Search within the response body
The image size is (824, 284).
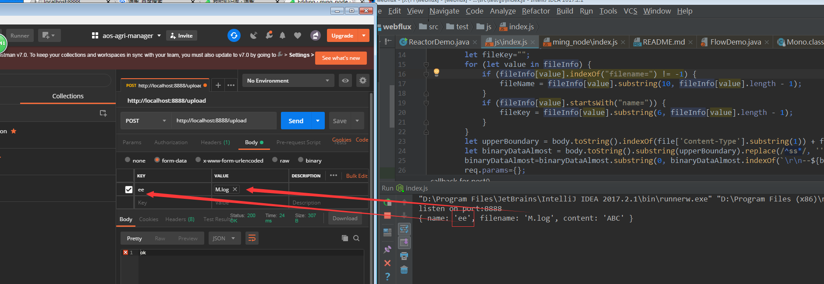[356, 238]
